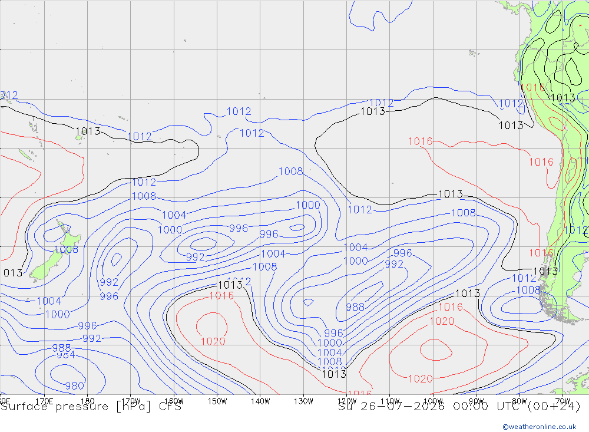Click the 'Su 26-07-2026 00:00 UTC (00+24)' timestamp
Screen dimensions: 589x432
click(x=459, y=407)
